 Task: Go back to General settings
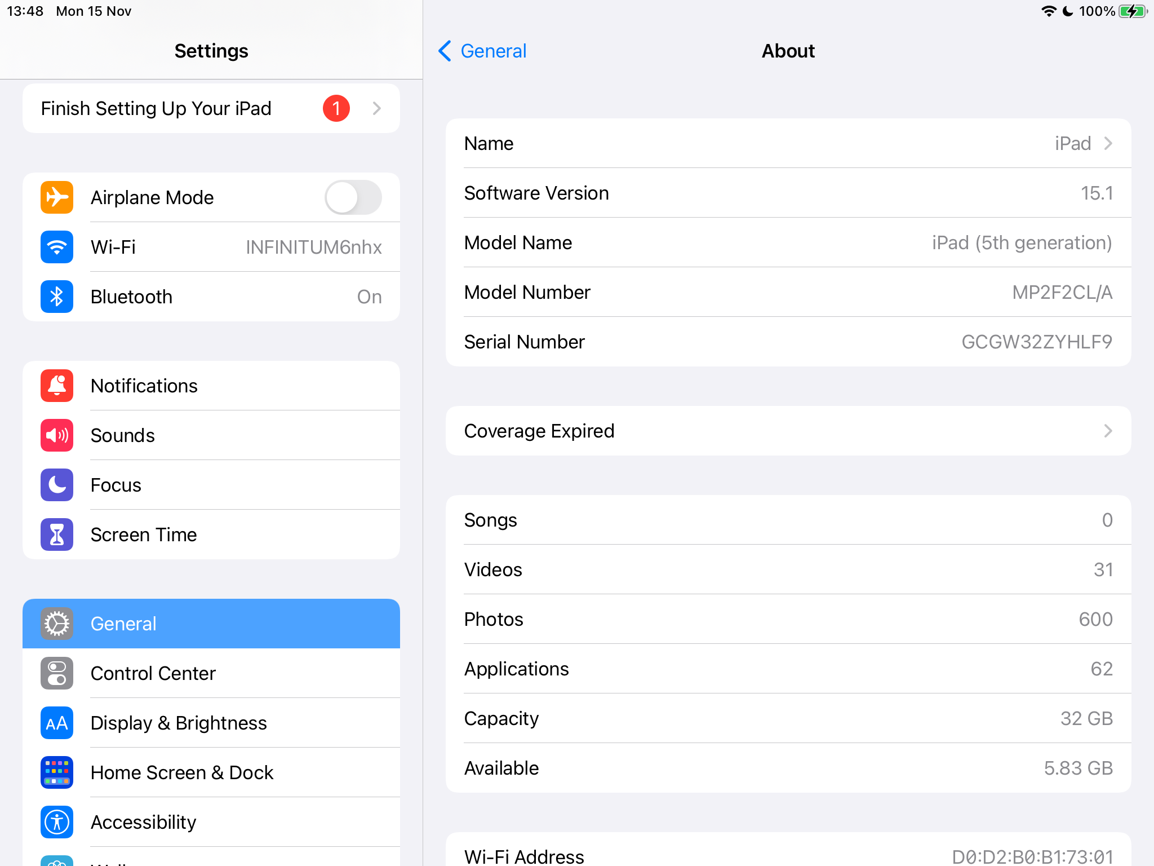coord(482,51)
